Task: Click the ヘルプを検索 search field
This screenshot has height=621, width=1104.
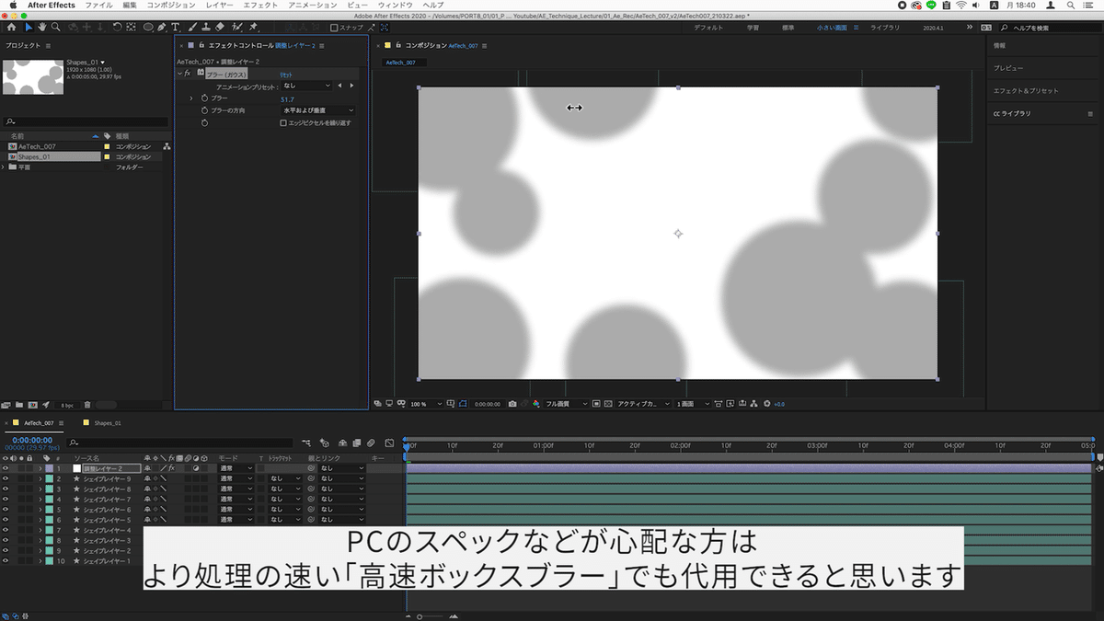Action: coord(1049,29)
